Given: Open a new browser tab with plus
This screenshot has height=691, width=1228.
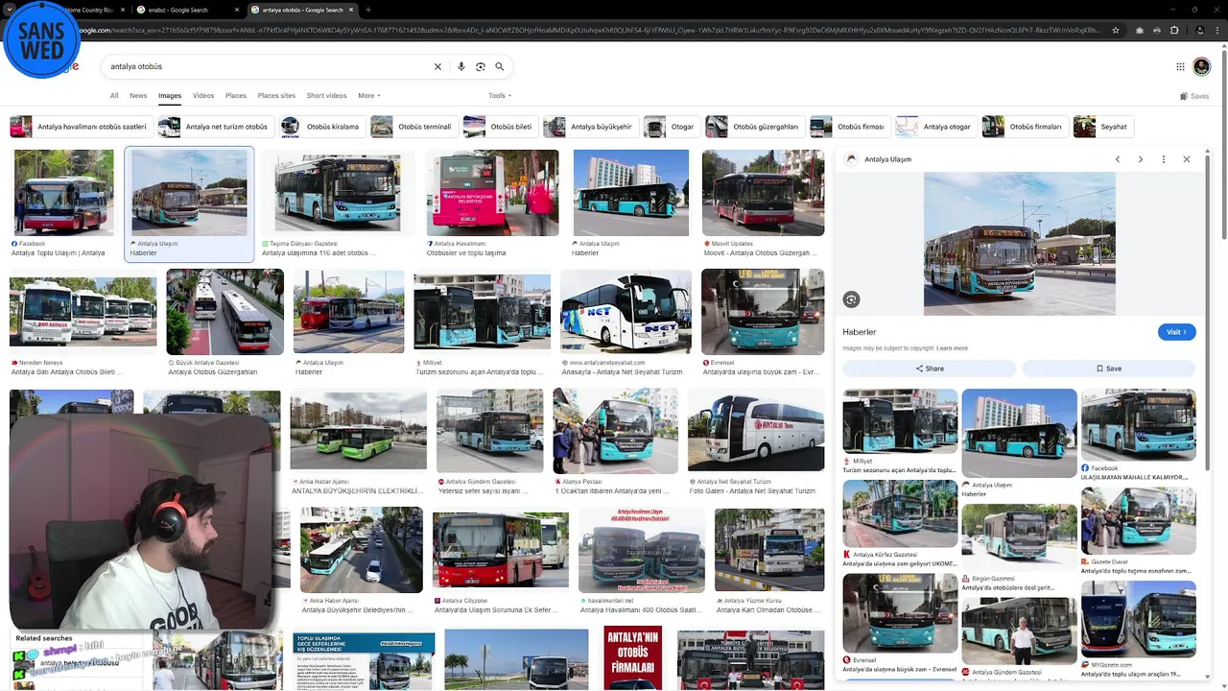Looking at the screenshot, I should [x=368, y=10].
